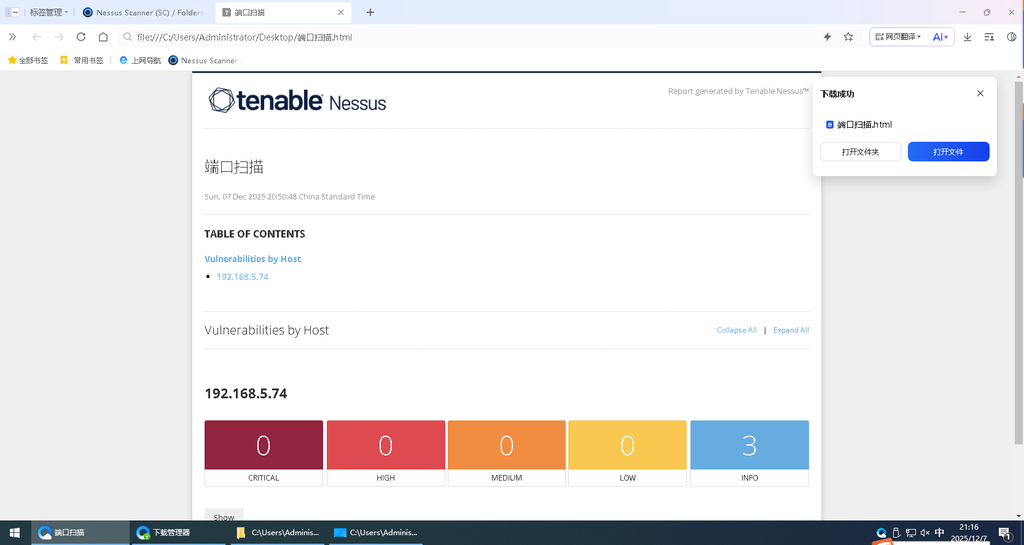Open the 网页翻译 dropdown
The width and height of the screenshot is (1024, 545).
[x=898, y=37]
